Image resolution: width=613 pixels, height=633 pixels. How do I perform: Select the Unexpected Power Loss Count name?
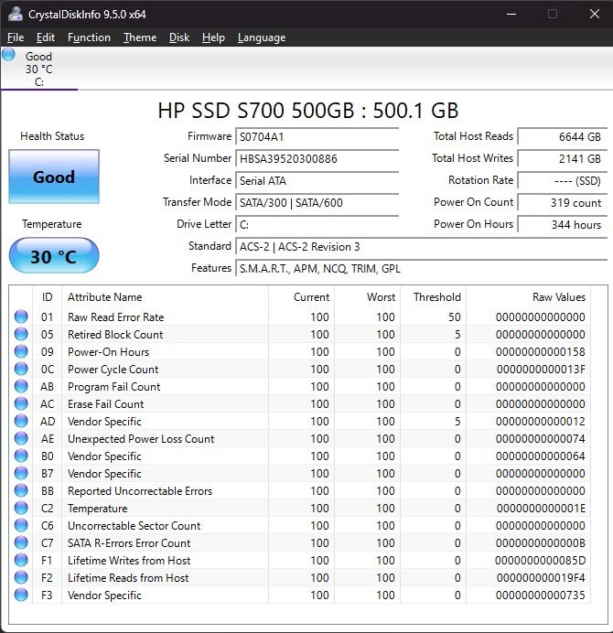point(141,438)
